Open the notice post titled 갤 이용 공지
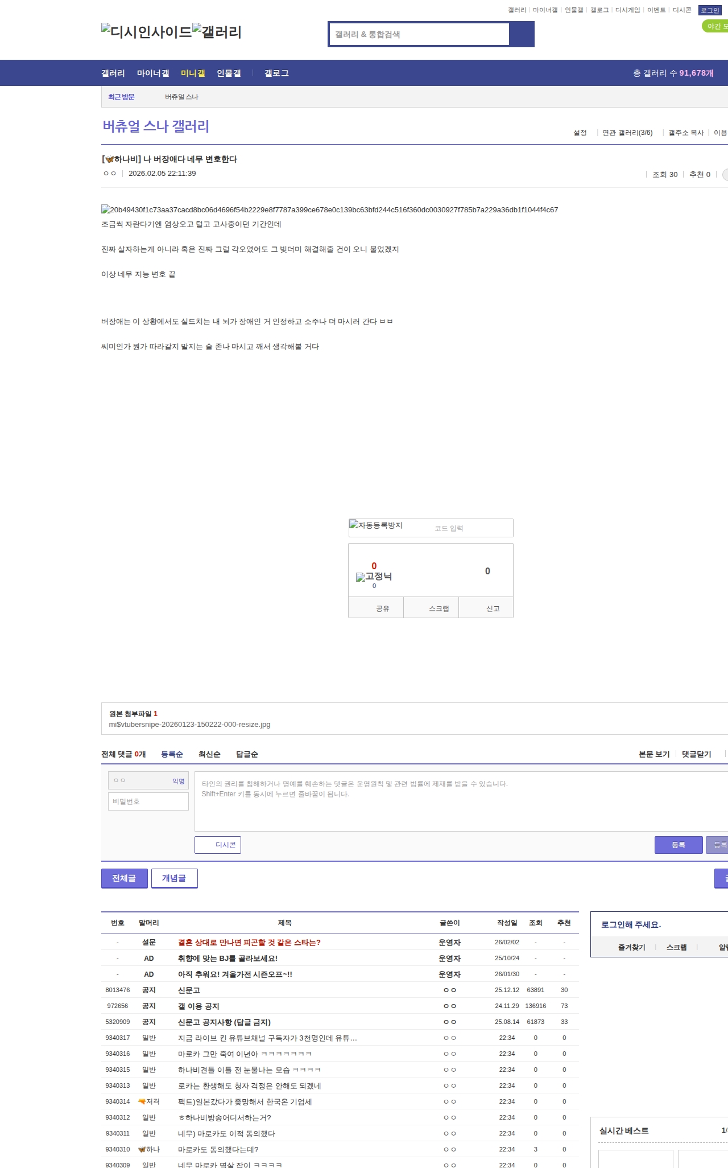Viewport: 728px width, 1168px height. pos(198,1006)
